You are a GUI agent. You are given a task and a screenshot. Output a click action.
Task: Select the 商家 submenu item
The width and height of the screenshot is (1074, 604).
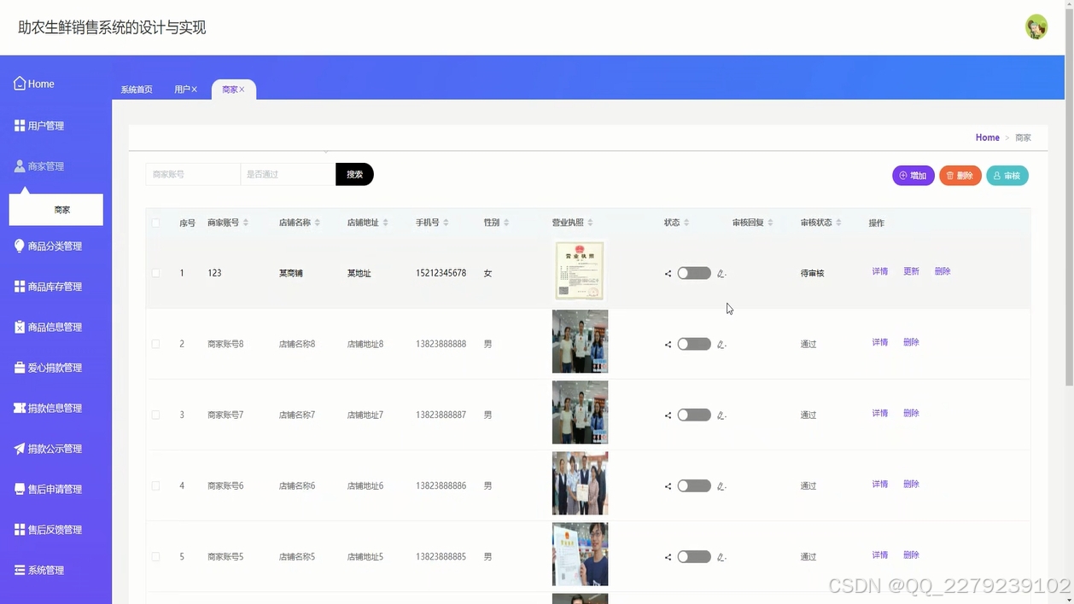point(56,210)
